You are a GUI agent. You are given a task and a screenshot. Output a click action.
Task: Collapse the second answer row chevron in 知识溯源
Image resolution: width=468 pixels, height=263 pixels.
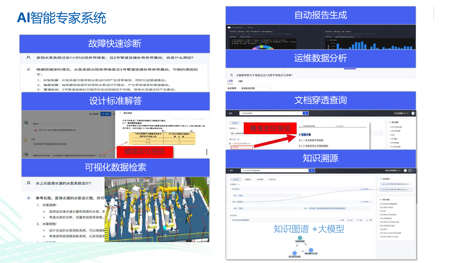[x=371, y=202]
